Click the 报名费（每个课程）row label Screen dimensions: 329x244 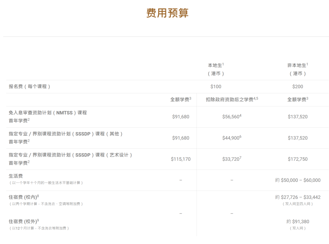point(30,87)
